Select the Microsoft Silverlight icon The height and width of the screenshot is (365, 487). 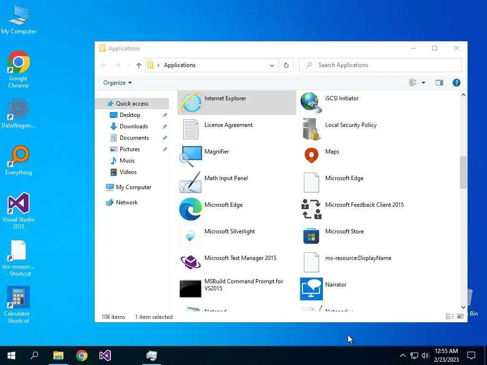191,236
